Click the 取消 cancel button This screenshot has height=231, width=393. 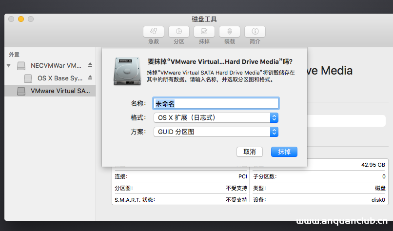coord(249,152)
